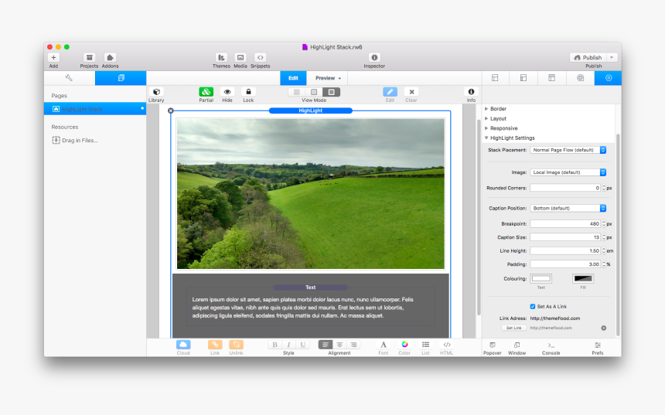Open the Addons toolbar icon

point(110,58)
